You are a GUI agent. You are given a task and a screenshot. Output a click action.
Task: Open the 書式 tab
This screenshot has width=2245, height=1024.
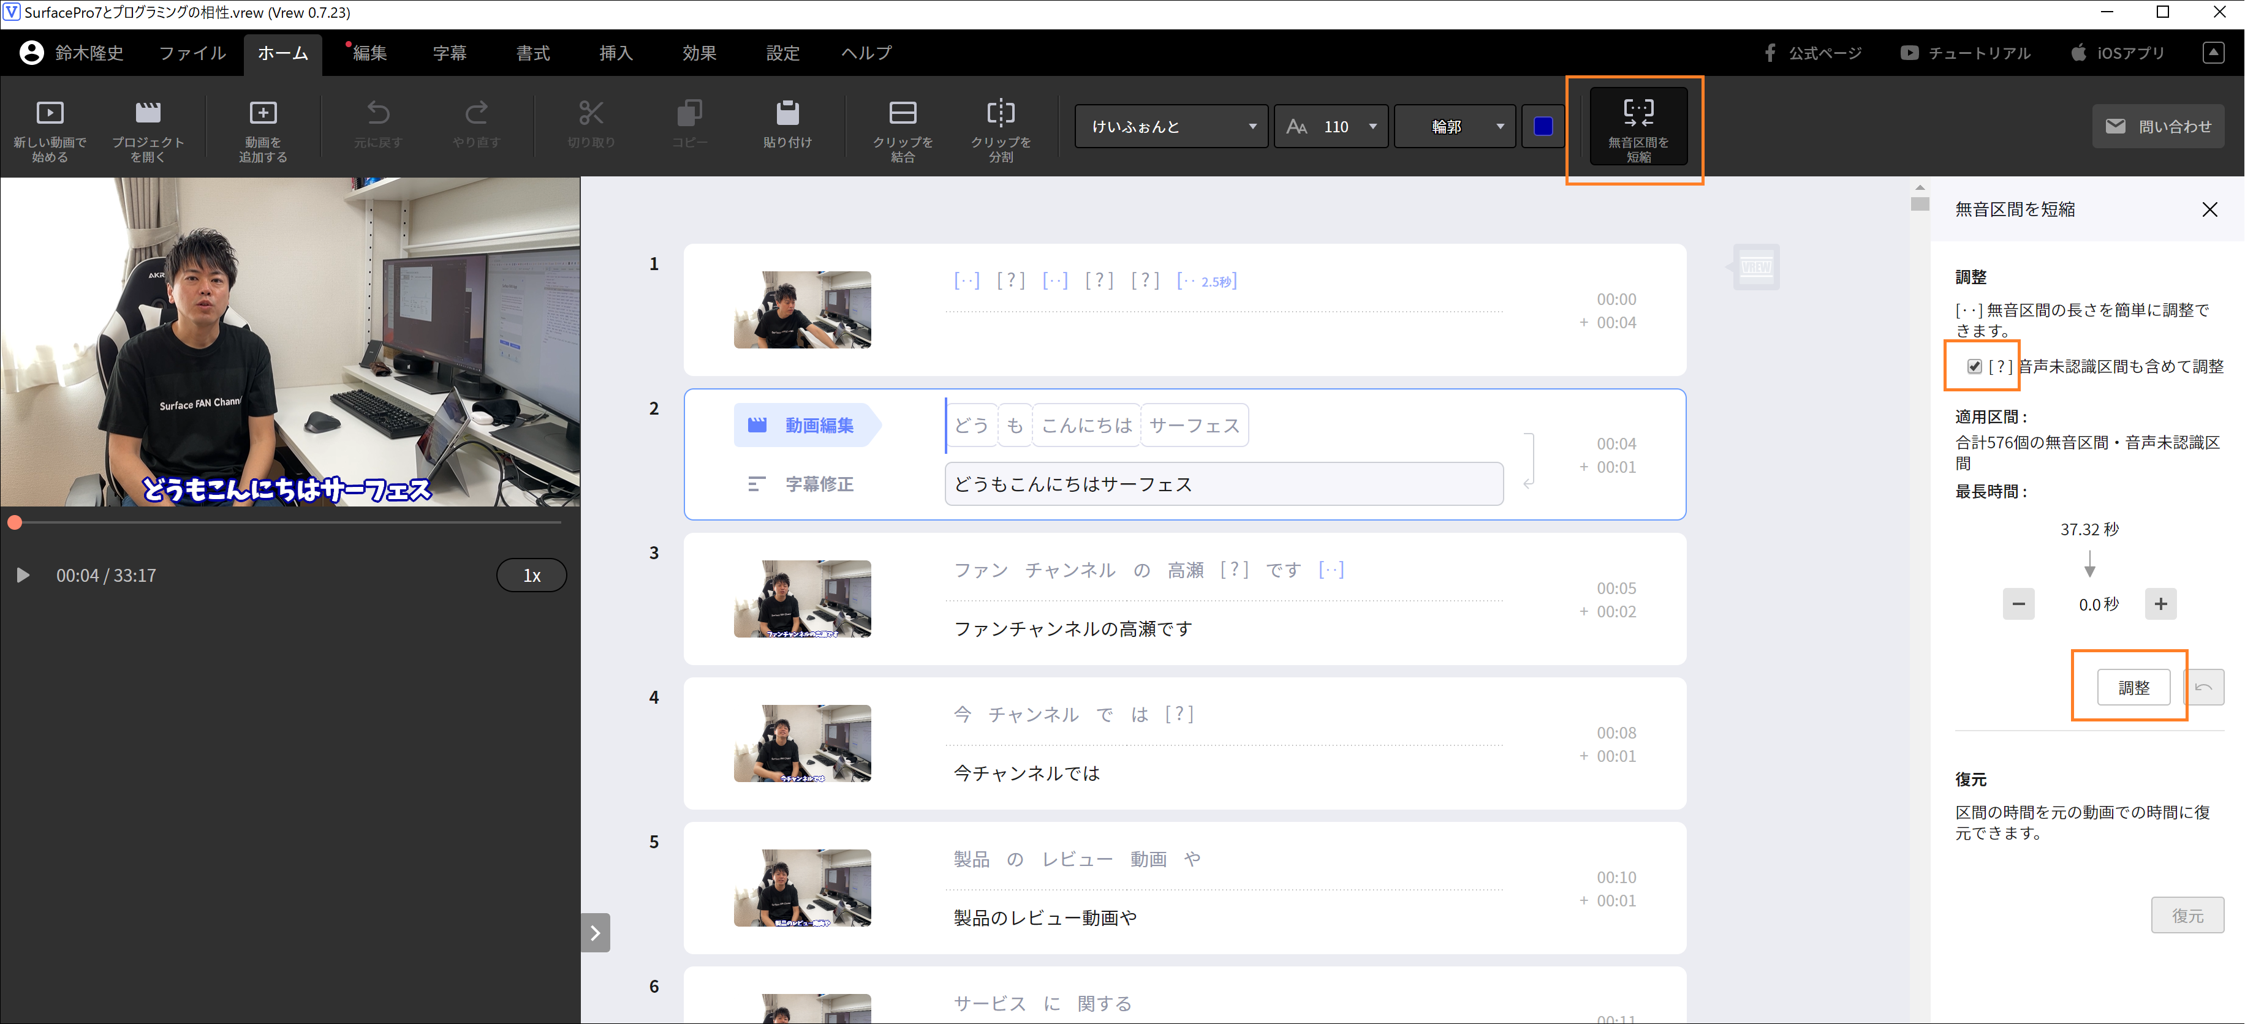[533, 53]
